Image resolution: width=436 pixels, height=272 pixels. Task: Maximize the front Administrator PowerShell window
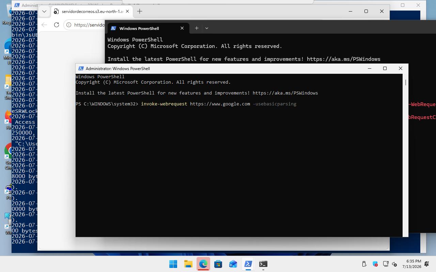point(385,68)
